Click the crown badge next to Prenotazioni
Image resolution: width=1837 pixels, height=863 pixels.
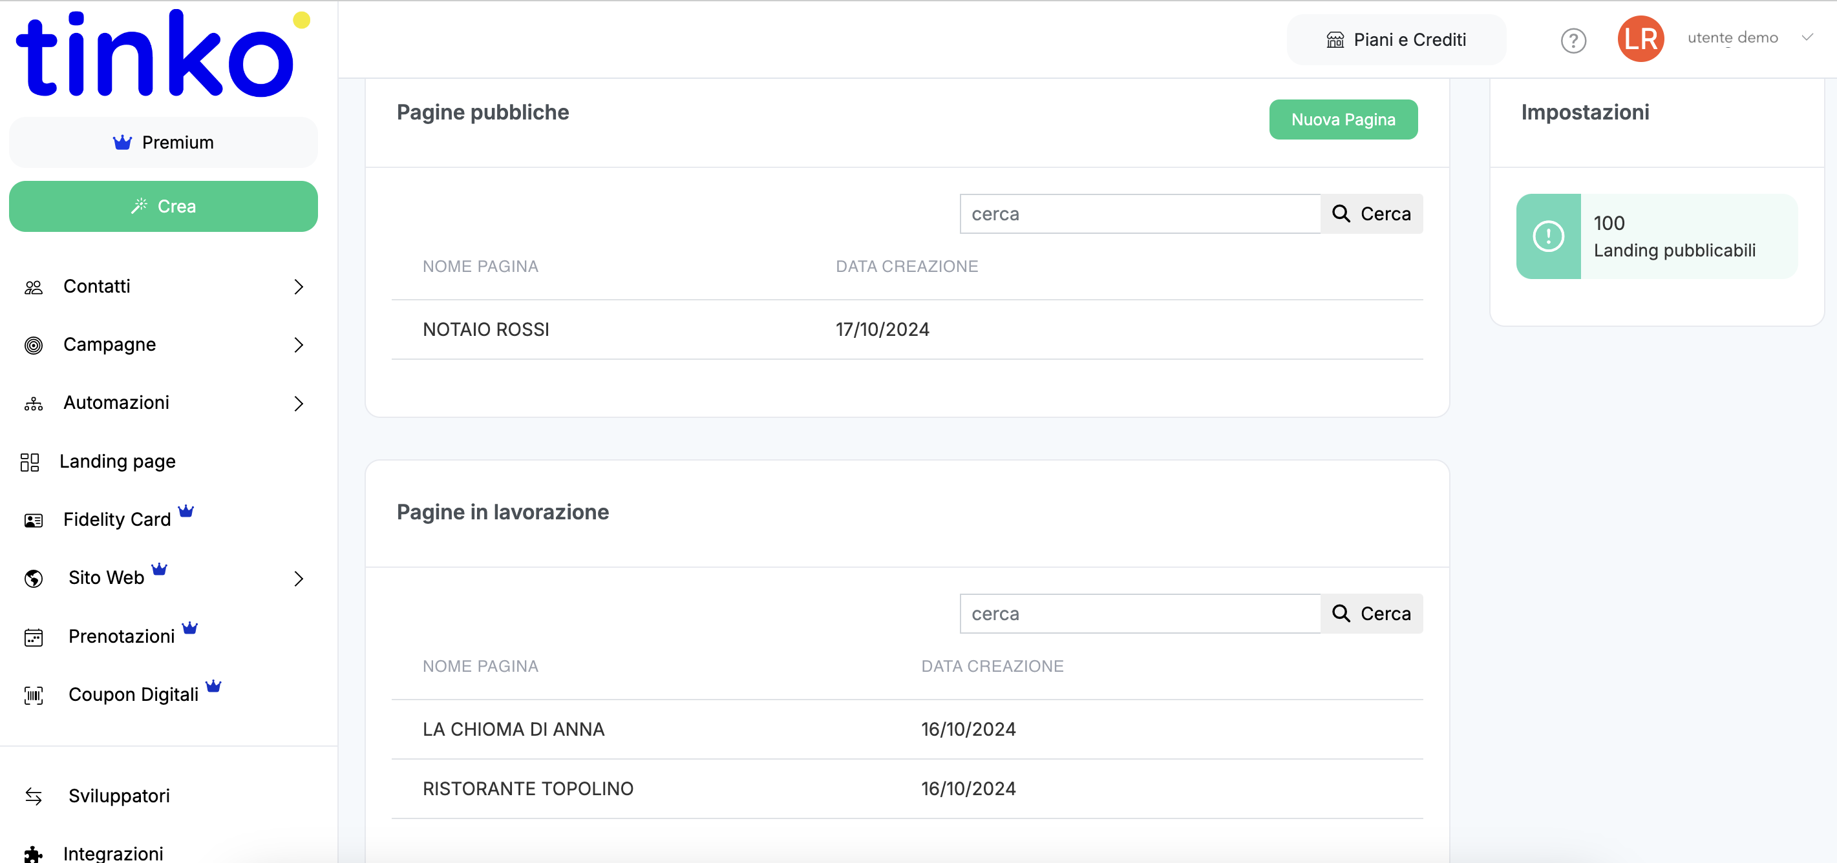click(x=189, y=628)
